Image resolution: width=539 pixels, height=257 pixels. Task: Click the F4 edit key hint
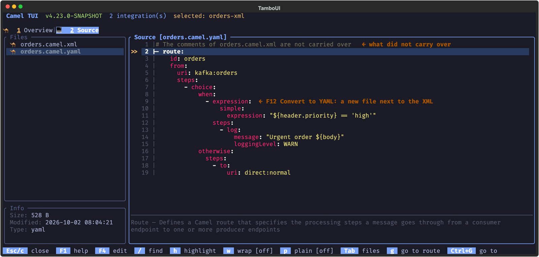(111, 251)
